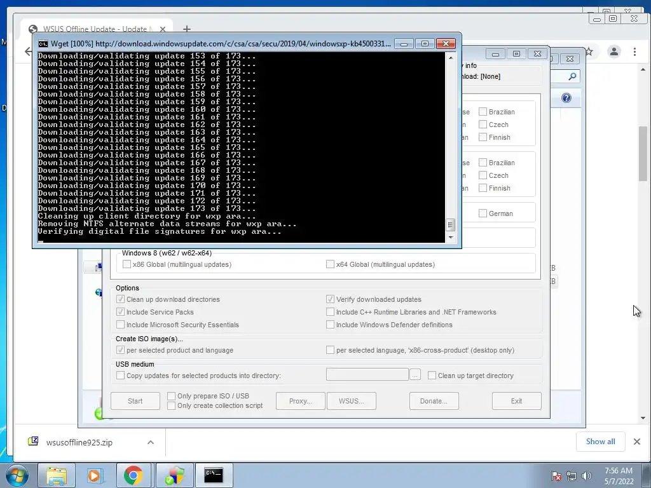Click the wsusoffline925.zip file icon

33,442
